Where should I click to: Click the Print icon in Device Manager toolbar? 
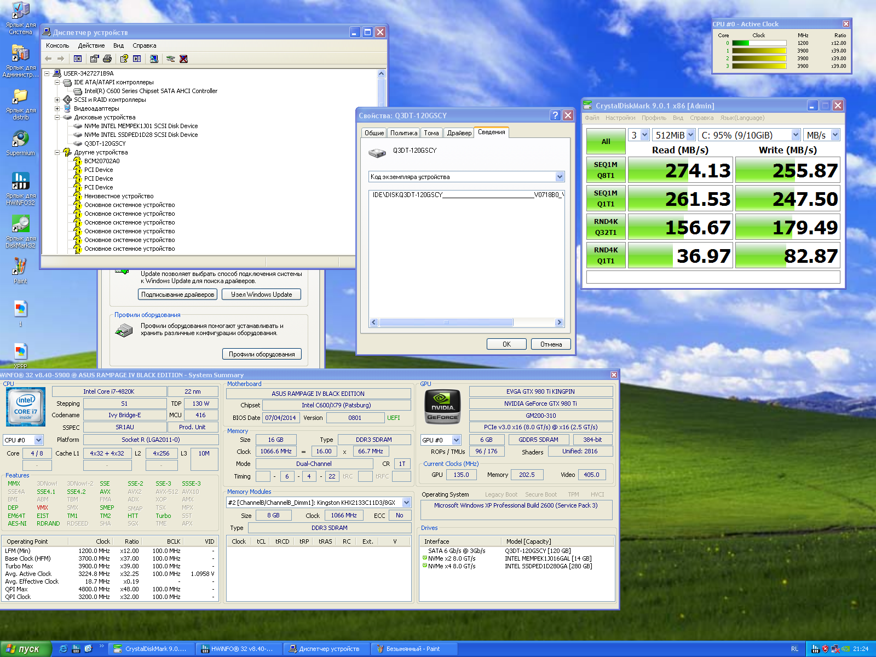[x=107, y=59]
